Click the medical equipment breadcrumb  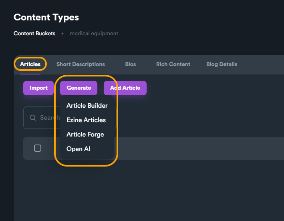tap(94, 34)
